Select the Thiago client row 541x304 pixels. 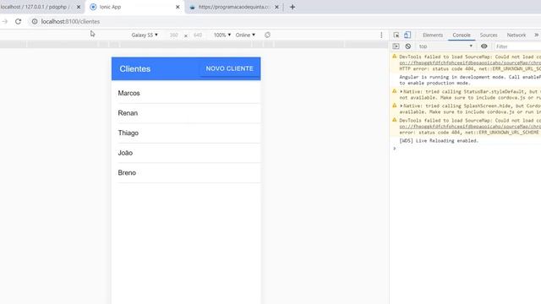[186, 133]
